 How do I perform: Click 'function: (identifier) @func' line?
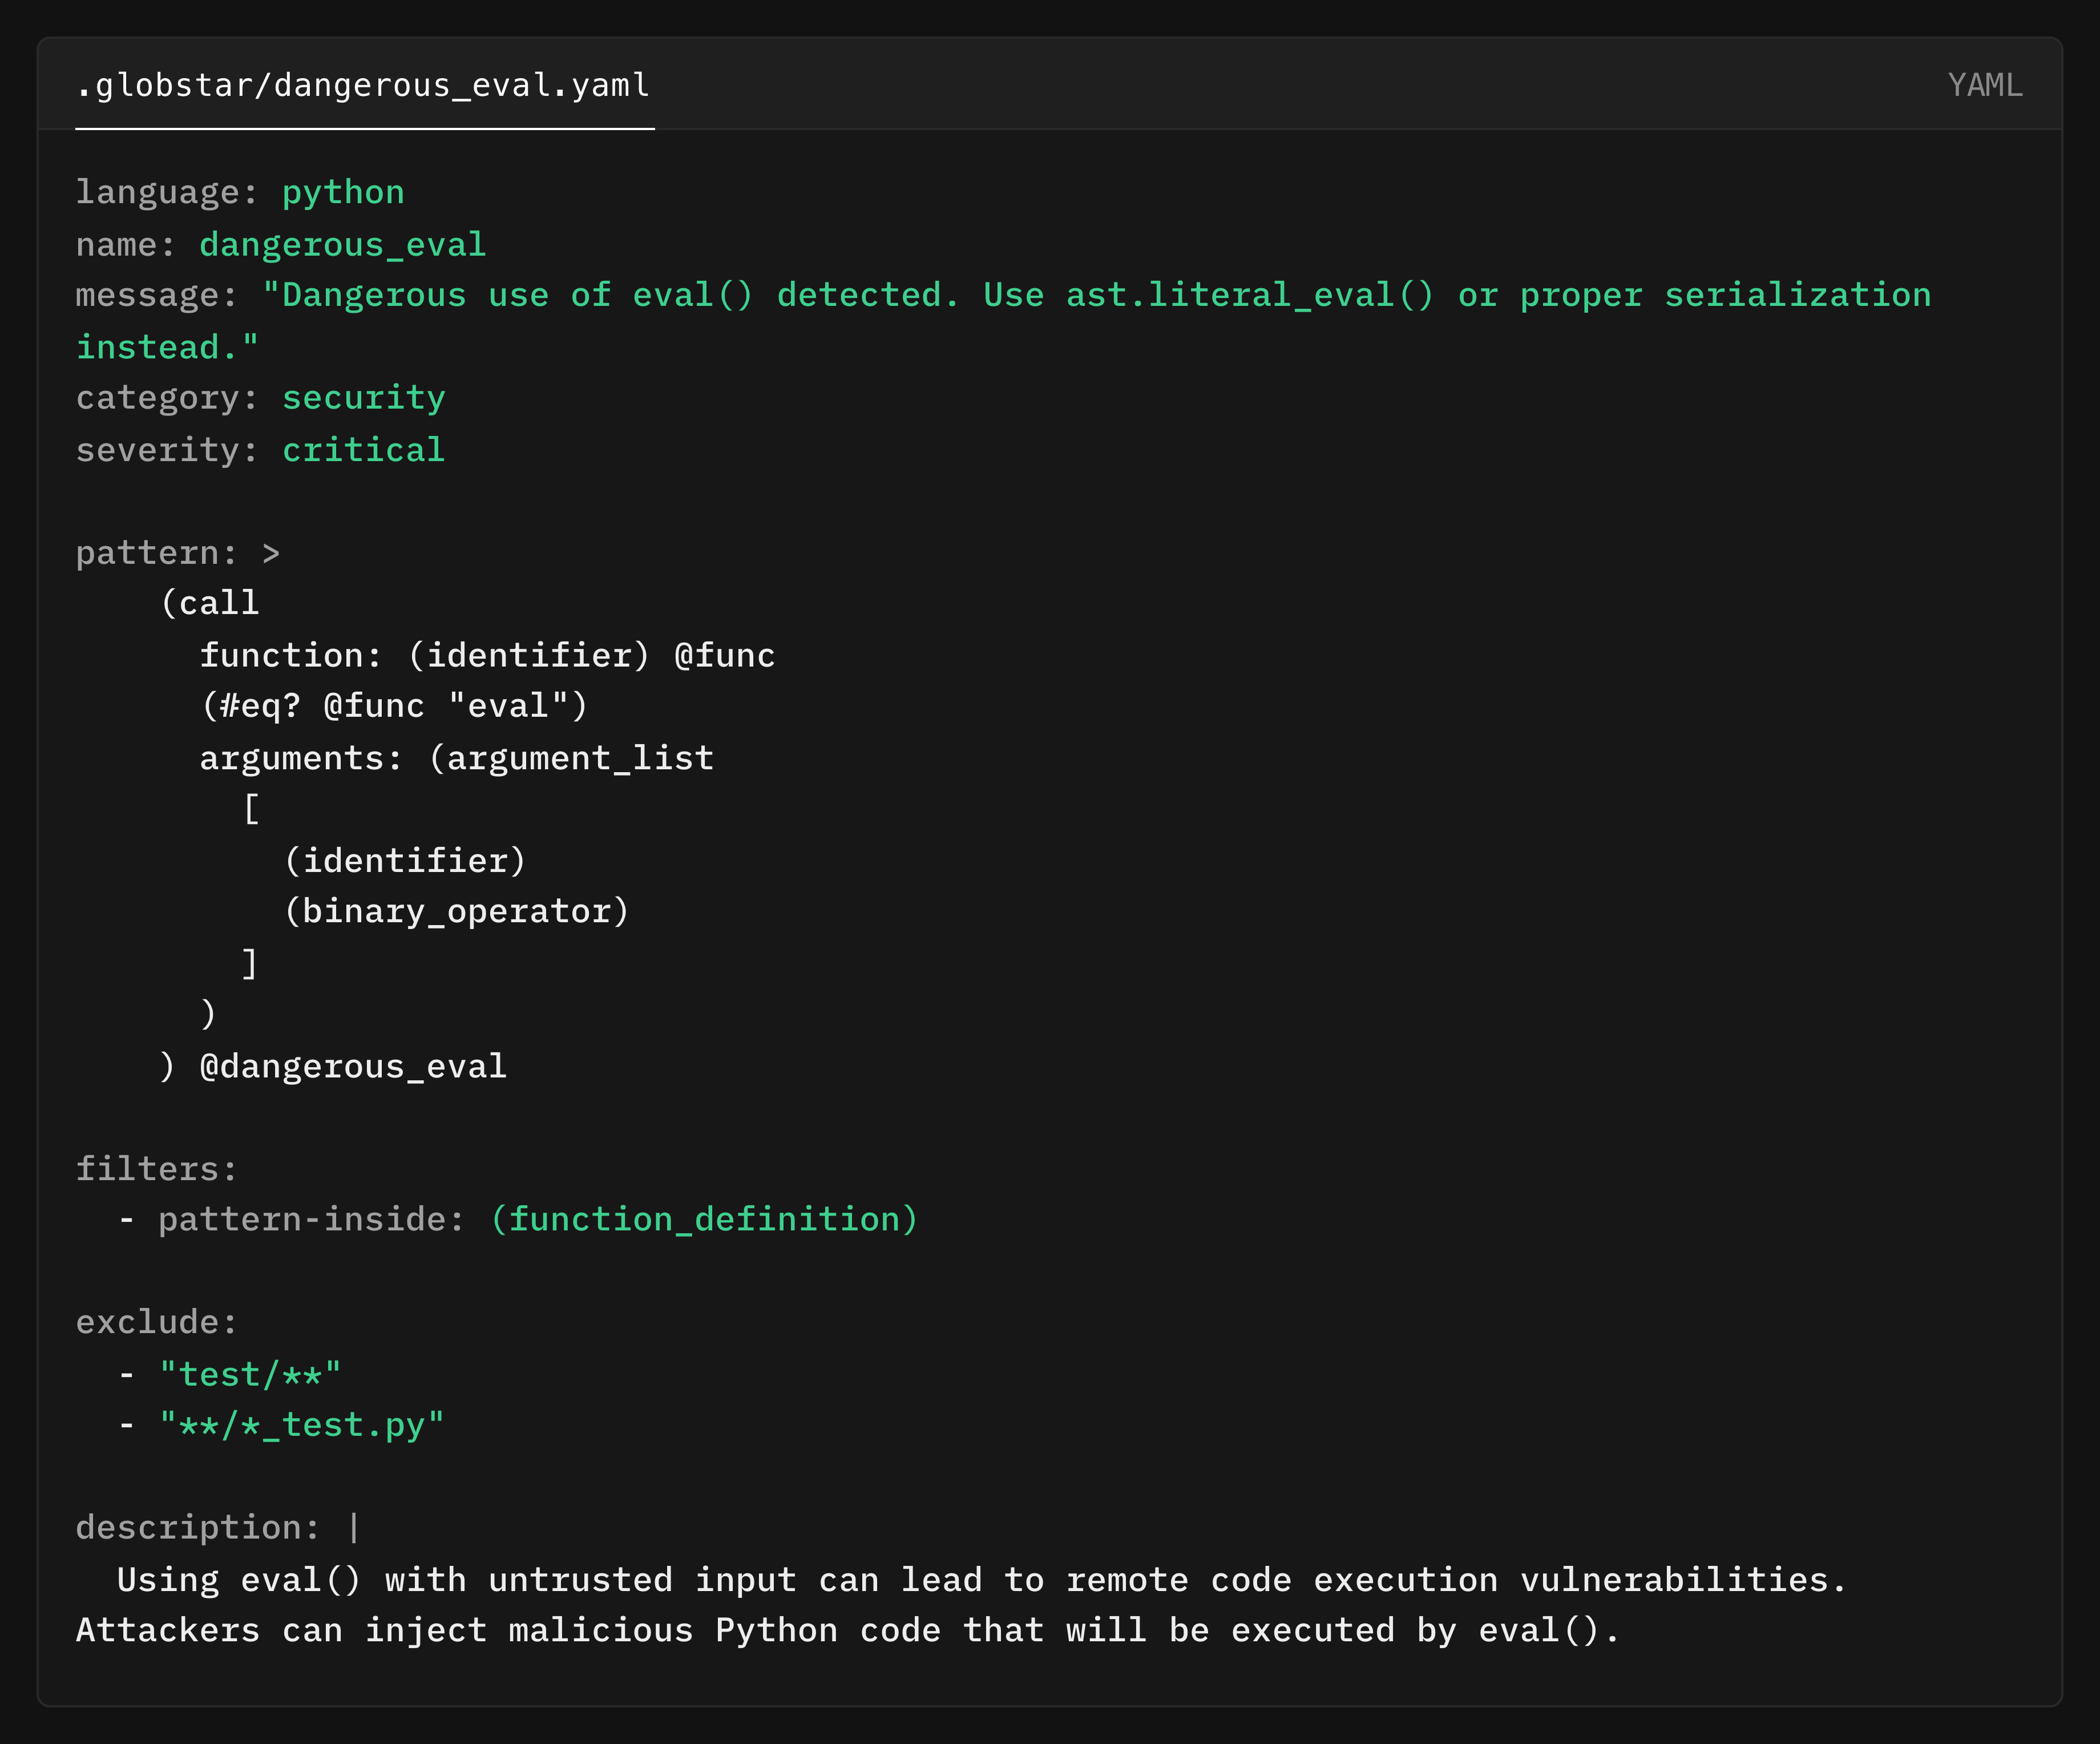pyautogui.click(x=487, y=656)
